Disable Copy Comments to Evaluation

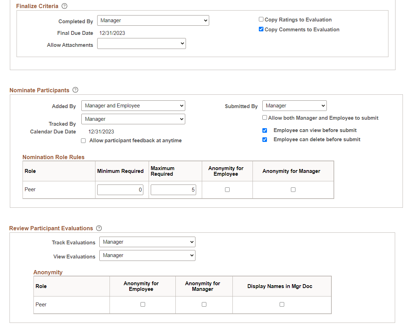point(261,29)
